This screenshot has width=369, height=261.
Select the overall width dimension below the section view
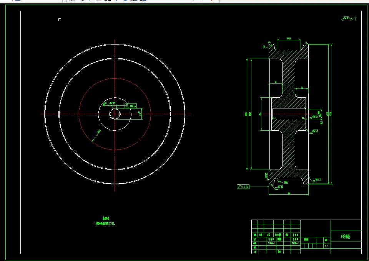click(289, 194)
